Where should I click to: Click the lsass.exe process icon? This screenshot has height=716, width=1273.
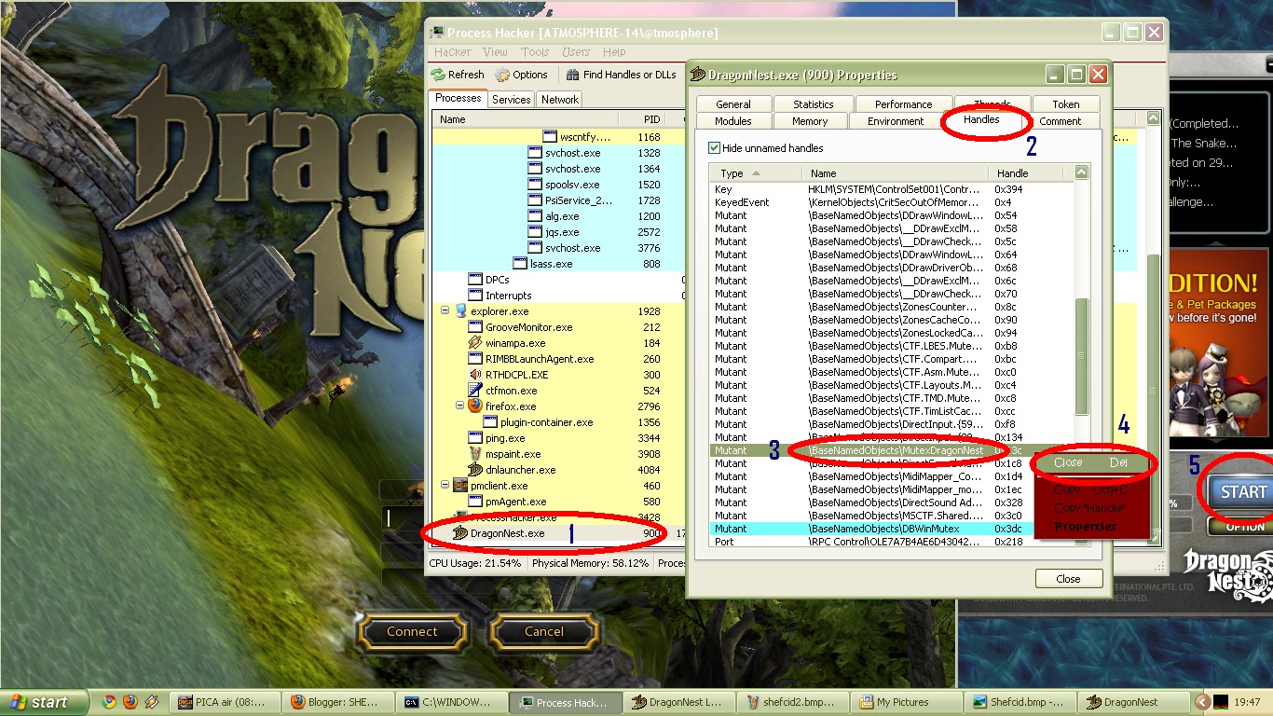coord(520,264)
